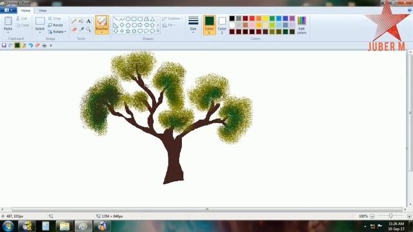
Task: Click the vertical scrollbar down arrow
Action: 410,204
